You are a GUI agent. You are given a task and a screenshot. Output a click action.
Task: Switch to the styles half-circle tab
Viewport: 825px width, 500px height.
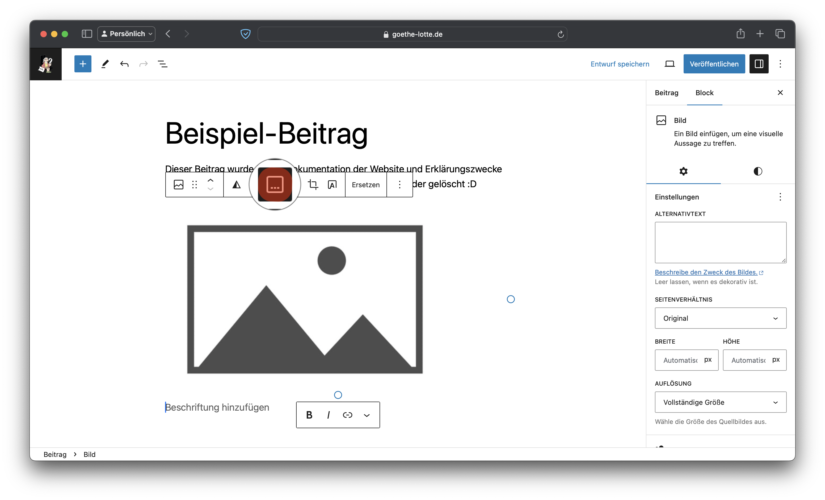point(758,171)
